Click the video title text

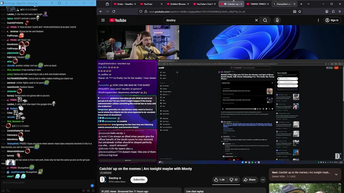pos(145,169)
